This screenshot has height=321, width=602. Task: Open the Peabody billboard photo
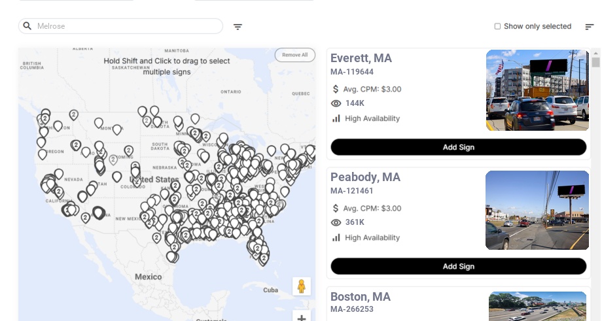click(537, 210)
